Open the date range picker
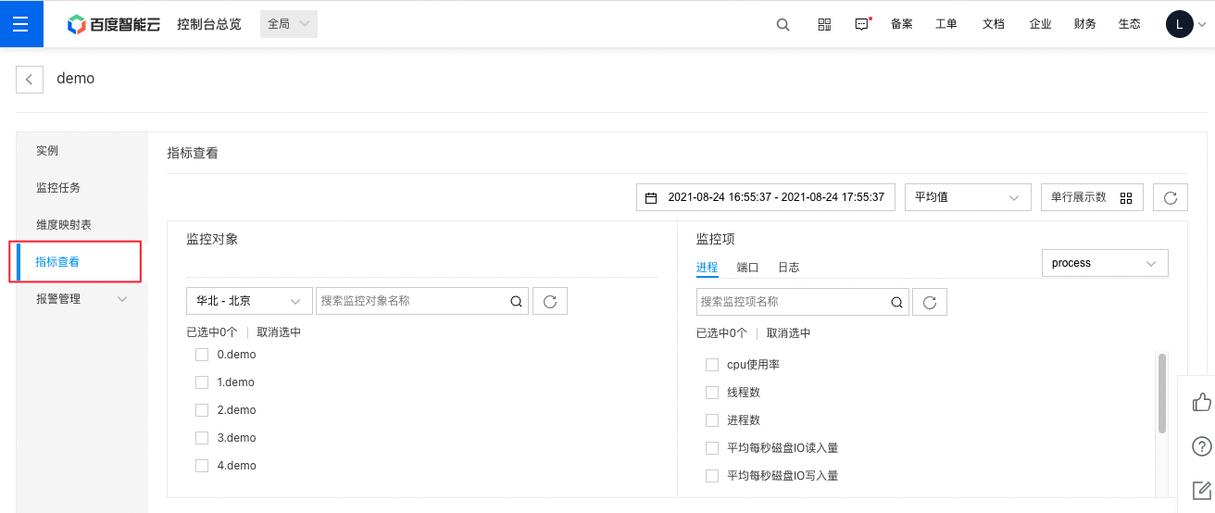Image resolution: width=1215 pixels, height=513 pixels. tap(766, 197)
